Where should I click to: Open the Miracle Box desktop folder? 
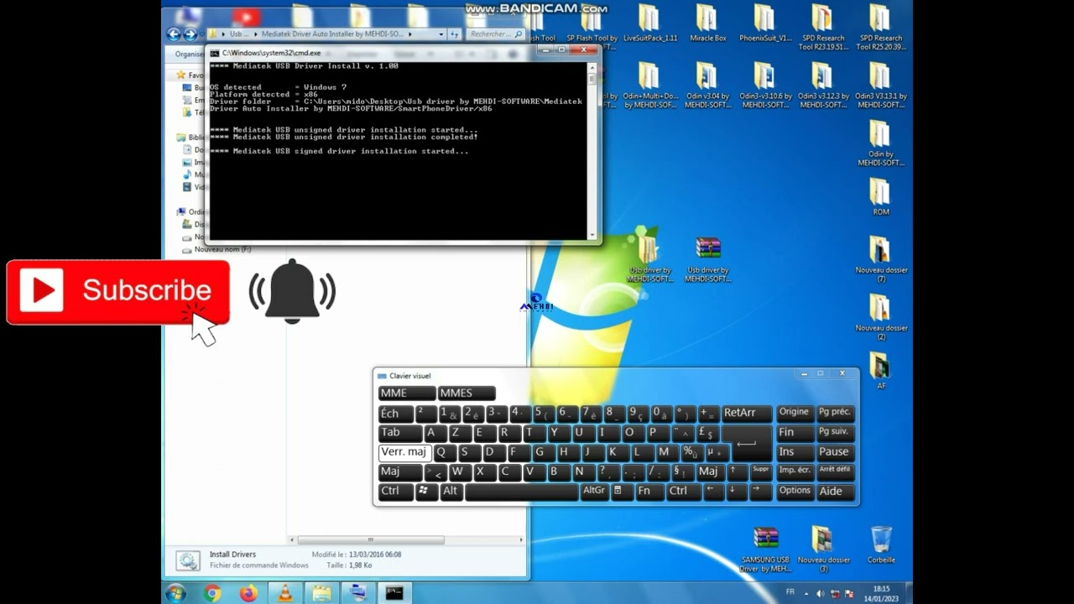(707, 23)
